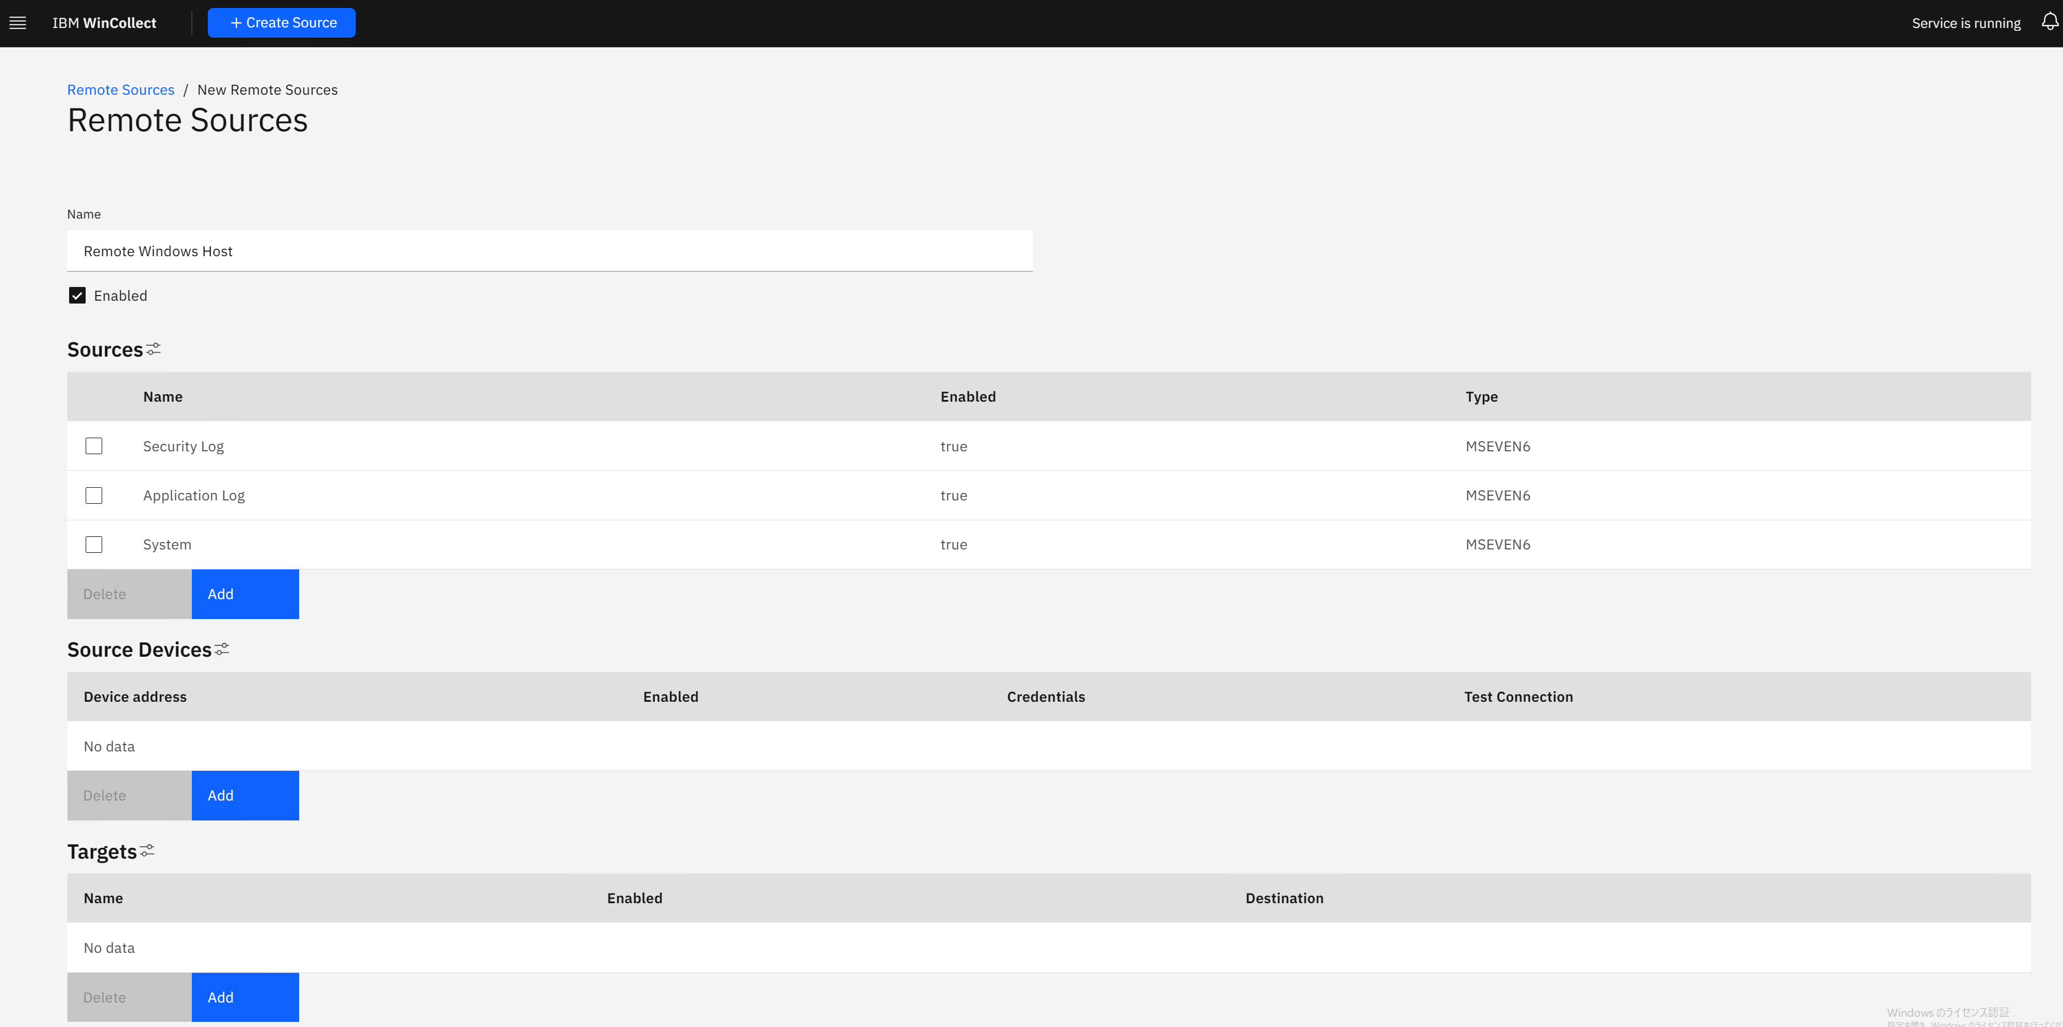Toggle the Enabled checkbox

tap(77, 296)
